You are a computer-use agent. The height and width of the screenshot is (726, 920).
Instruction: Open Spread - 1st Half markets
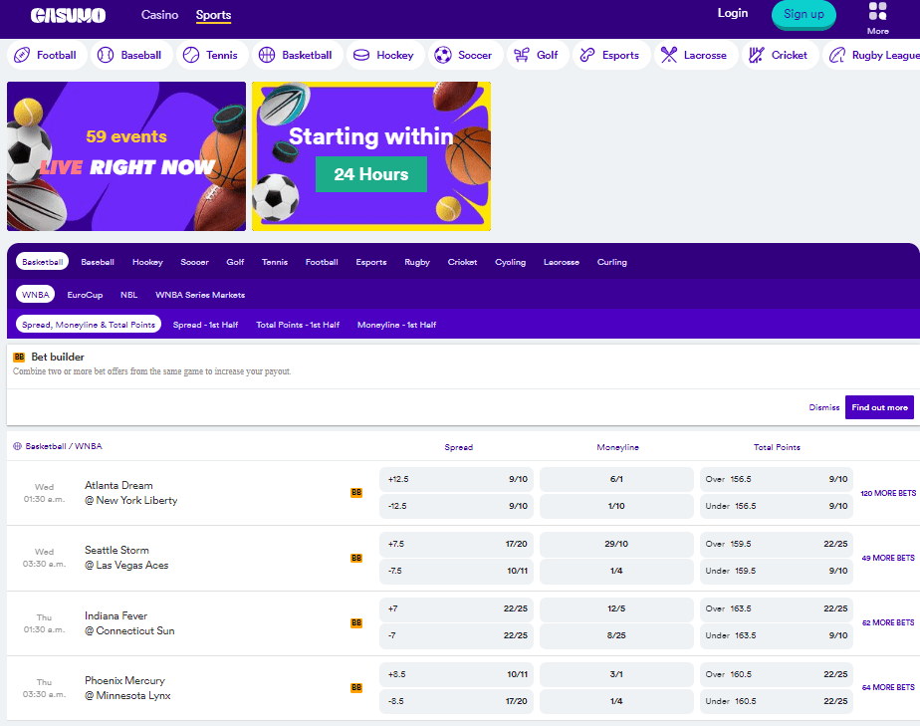[x=205, y=324]
